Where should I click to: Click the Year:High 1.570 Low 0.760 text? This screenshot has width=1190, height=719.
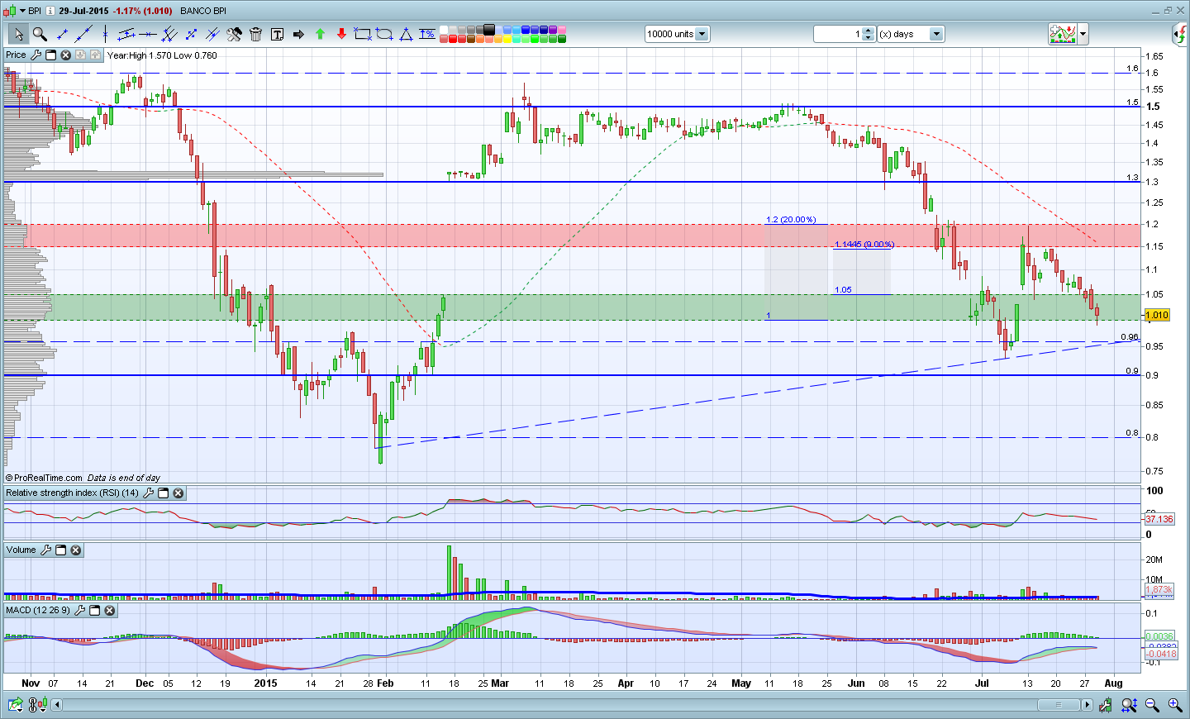[162, 55]
